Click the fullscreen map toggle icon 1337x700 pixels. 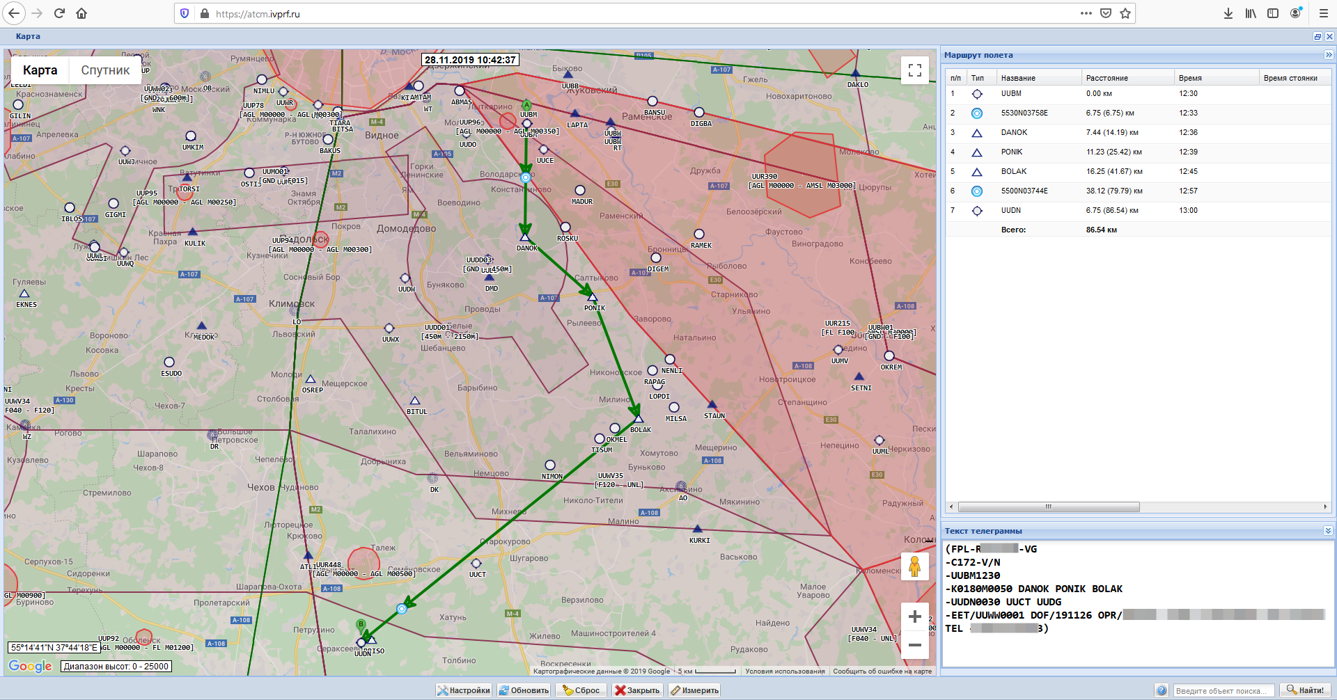(914, 70)
